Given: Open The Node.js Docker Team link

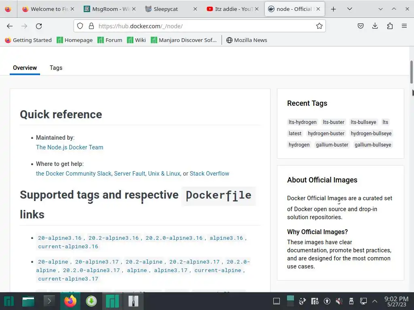Looking at the screenshot, I should click(70, 147).
